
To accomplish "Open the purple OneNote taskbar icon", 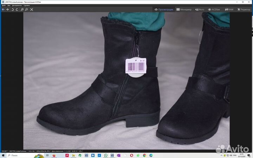I will coord(119,156).
